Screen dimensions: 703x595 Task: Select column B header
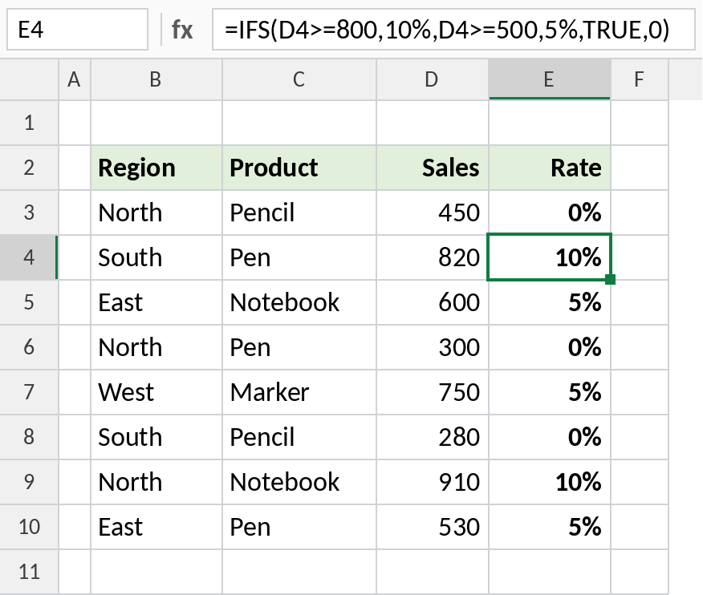156,79
